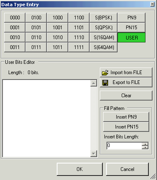Click the editor scrollbar down arrow

click(x=94, y=154)
